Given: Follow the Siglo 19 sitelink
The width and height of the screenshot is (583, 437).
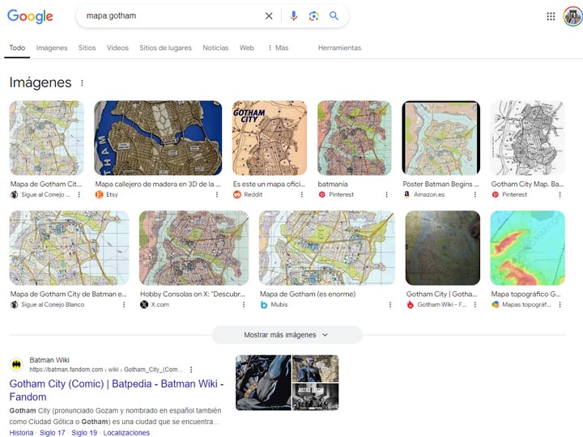Looking at the screenshot, I should click(84, 433).
